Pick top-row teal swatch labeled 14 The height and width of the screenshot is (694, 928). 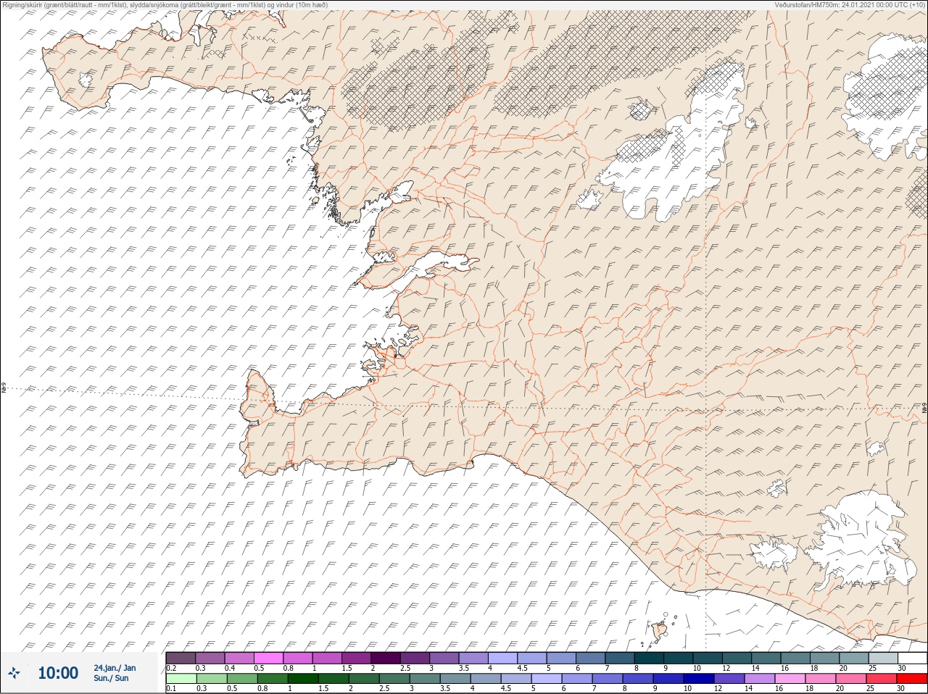click(766, 658)
